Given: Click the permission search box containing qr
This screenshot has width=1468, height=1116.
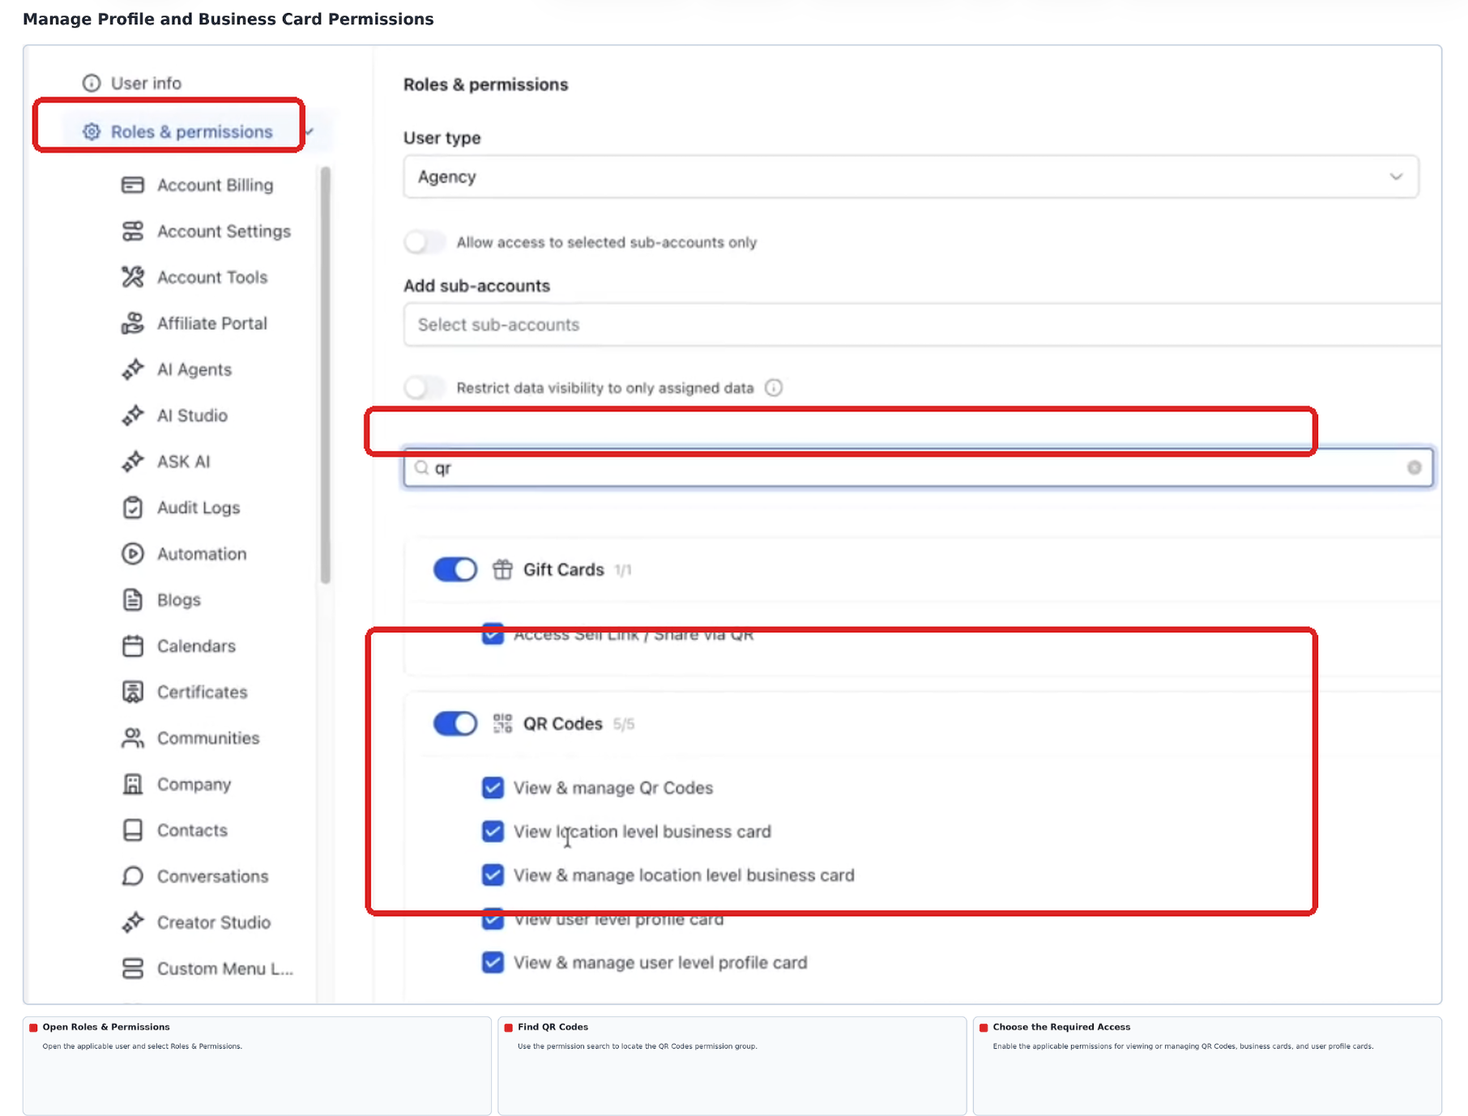Looking at the screenshot, I should pyautogui.click(x=919, y=467).
